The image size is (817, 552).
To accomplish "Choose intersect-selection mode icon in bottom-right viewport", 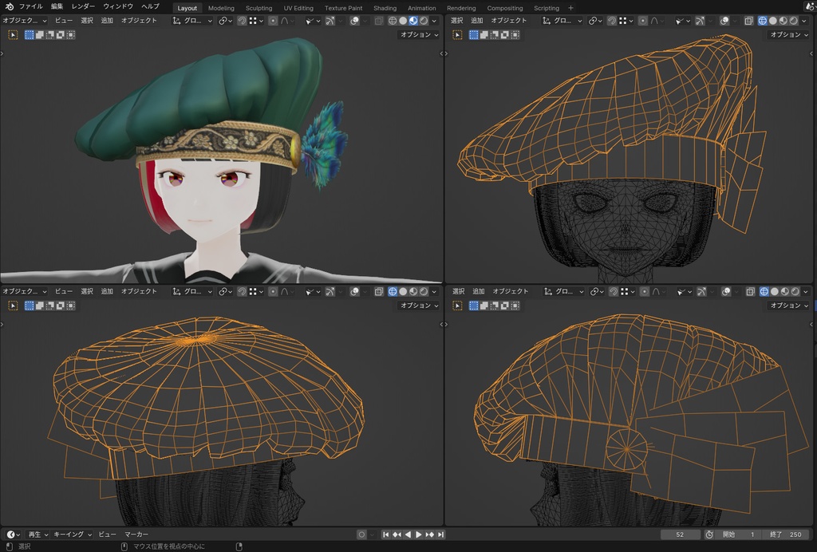I will [515, 306].
